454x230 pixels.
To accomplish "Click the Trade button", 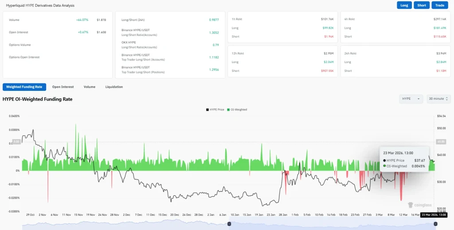I will (440, 5).
